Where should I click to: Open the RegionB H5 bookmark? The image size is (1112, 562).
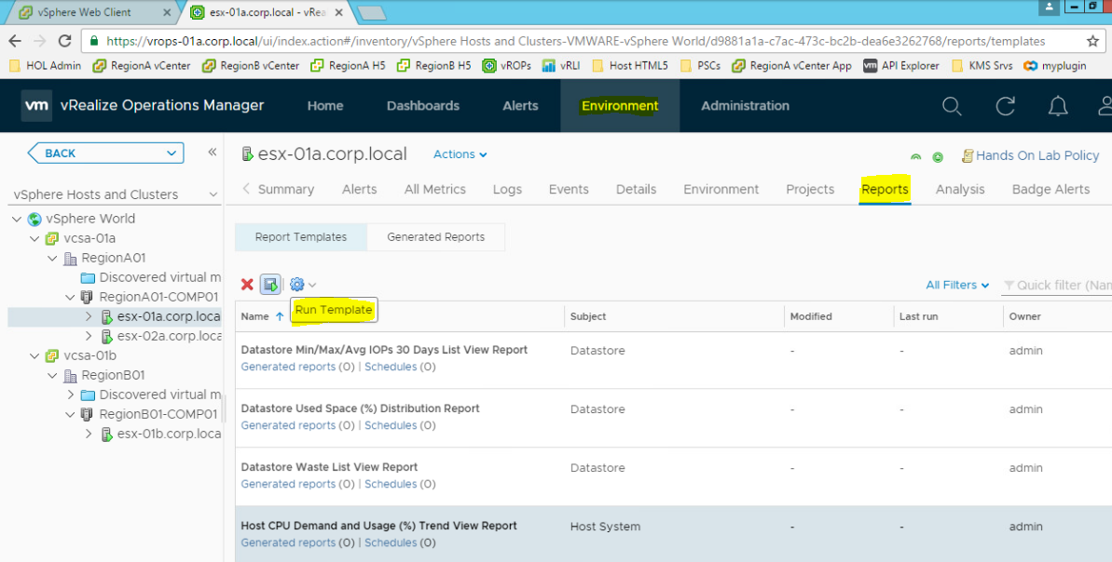[434, 66]
